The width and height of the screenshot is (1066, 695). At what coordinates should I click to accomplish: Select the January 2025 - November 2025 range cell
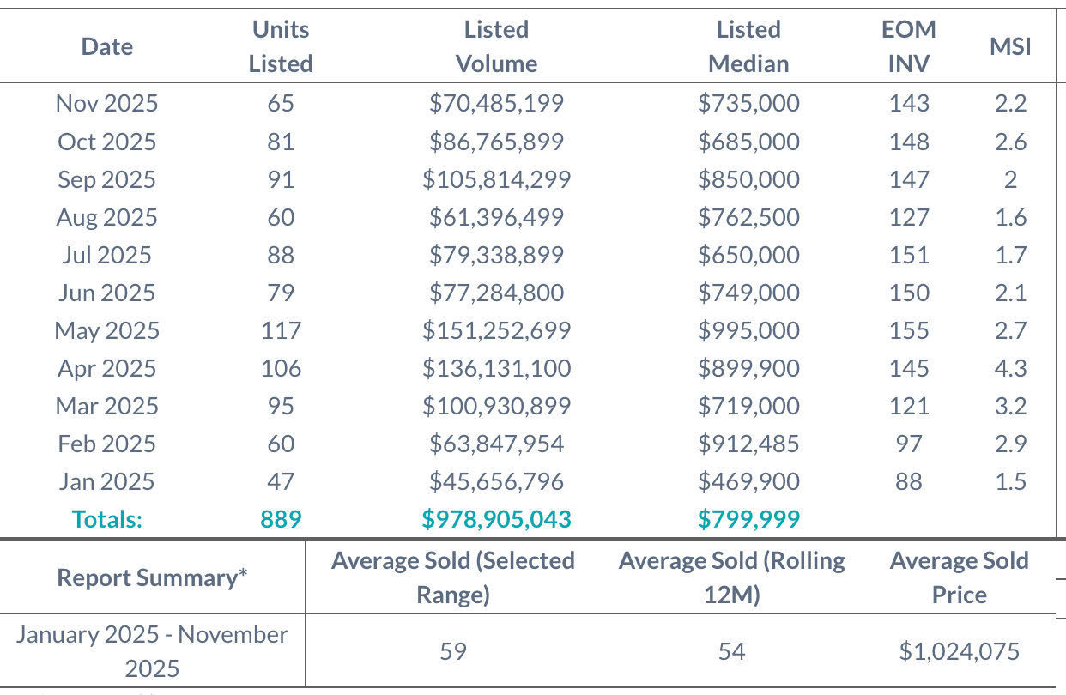click(x=152, y=651)
